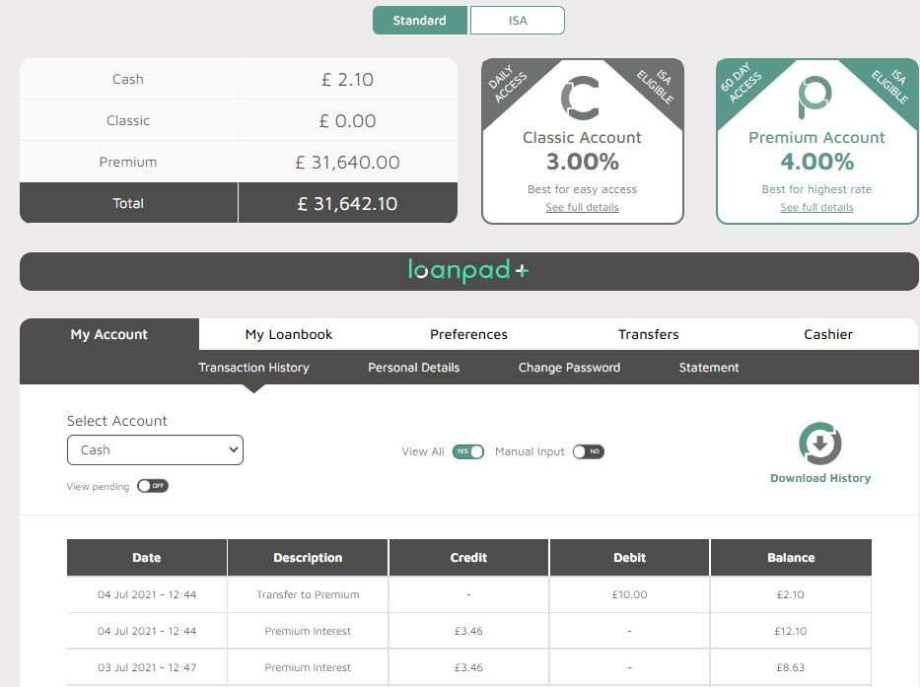Switch to the ISA account type
This screenshot has height=687, width=920.
point(518,21)
